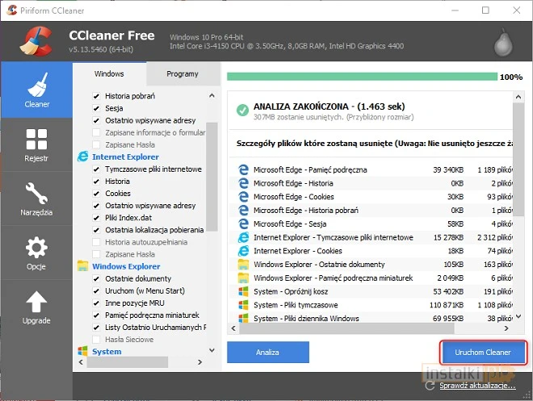
Task: Click the Internet Explorer category icon
Action: click(x=82, y=157)
